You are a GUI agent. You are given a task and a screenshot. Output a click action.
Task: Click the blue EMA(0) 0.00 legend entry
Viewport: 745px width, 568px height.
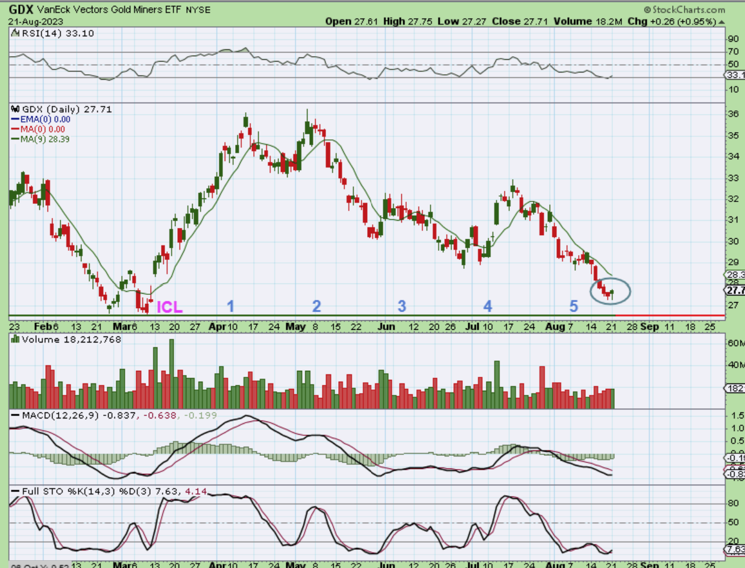[42, 119]
